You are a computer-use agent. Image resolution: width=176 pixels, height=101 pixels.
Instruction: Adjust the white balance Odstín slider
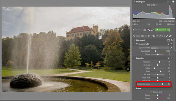pos(158,54)
